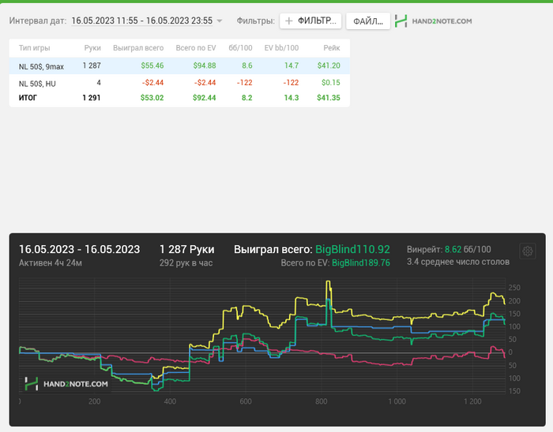Click the Hand2Note logo beside the ФАЙЛ button

click(x=433, y=21)
